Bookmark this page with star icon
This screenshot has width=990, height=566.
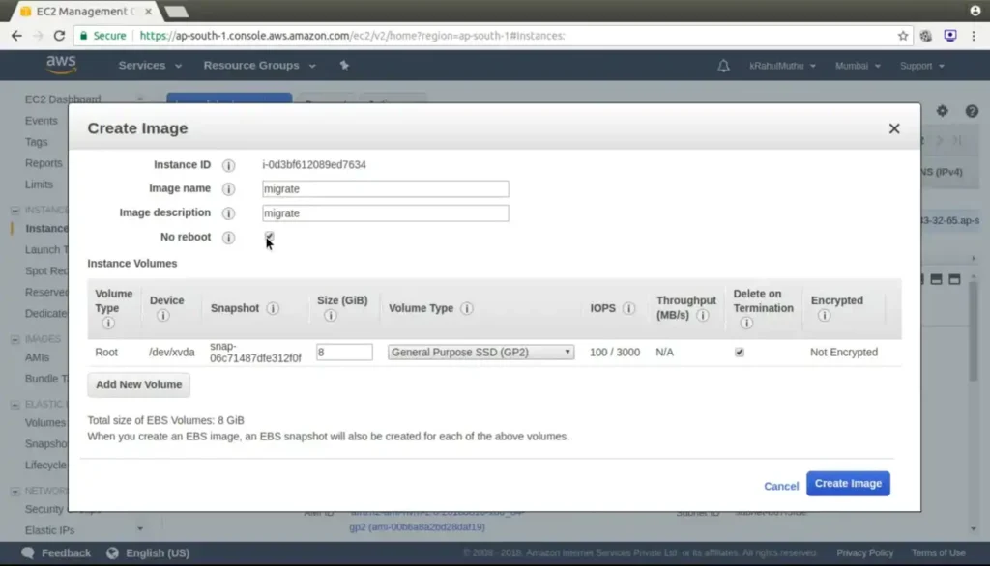tap(903, 36)
